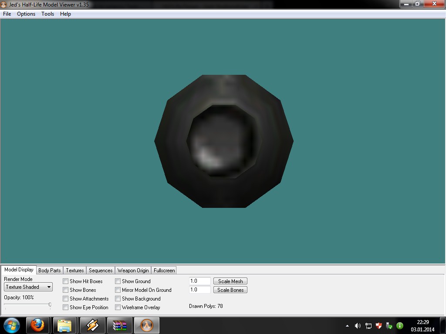Enable Show Hit Boxes checkbox
Viewport: 446px width, 334px height.
pos(66,281)
